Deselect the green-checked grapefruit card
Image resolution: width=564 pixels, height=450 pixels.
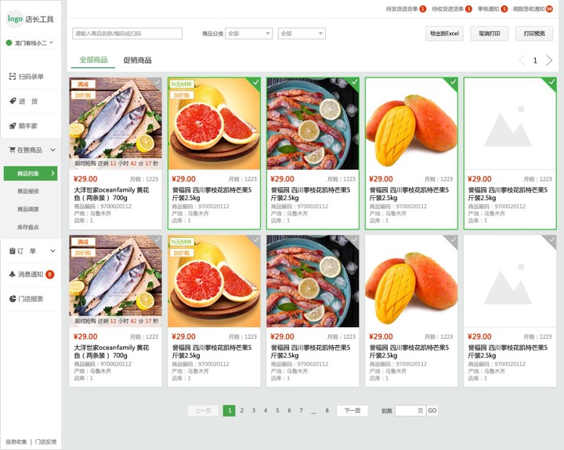255,82
